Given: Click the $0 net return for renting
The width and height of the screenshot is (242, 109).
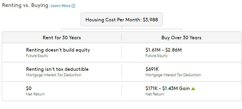Looking at the screenshot, I should (29, 88).
